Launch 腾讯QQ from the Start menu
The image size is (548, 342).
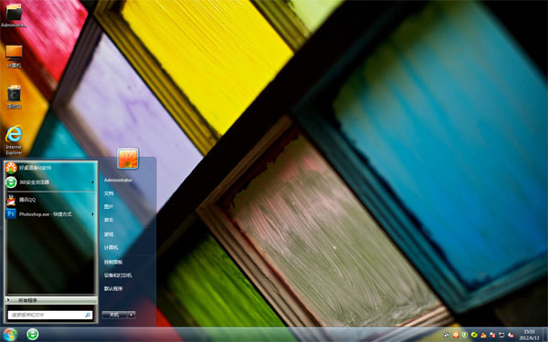[x=50, y=200]
